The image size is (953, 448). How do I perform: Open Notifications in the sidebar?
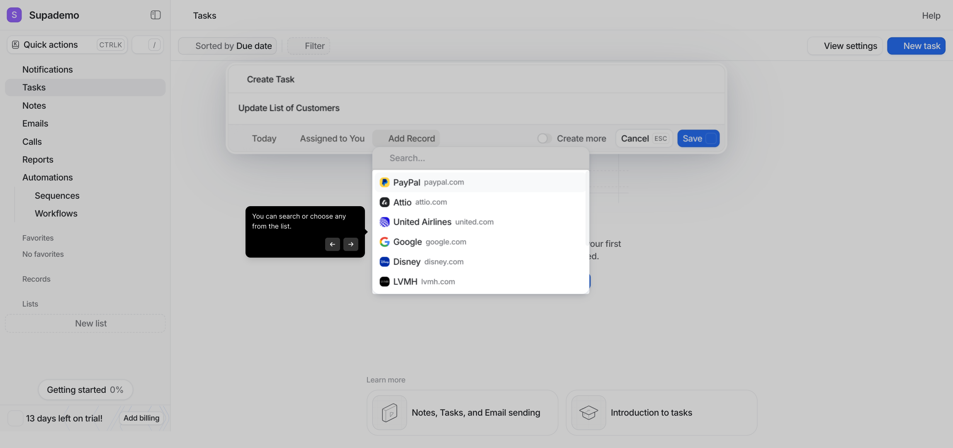47,69
